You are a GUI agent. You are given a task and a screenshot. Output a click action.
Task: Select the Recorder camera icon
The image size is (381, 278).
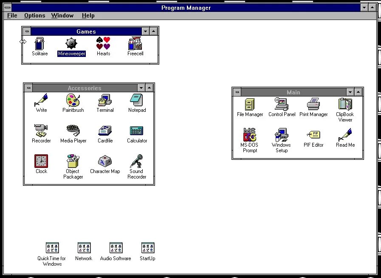(41, 130)
